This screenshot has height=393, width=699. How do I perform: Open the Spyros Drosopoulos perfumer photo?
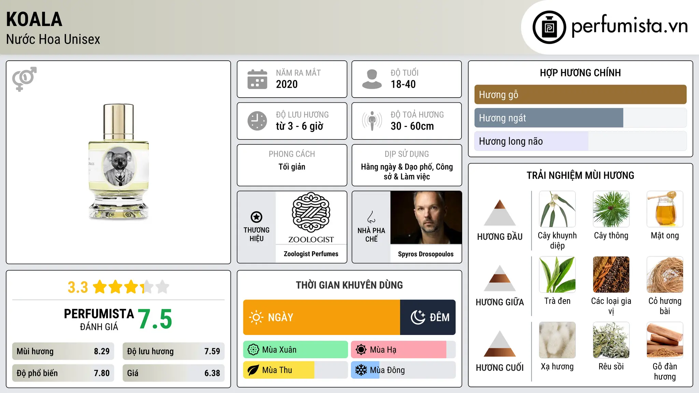coord(426,218)
